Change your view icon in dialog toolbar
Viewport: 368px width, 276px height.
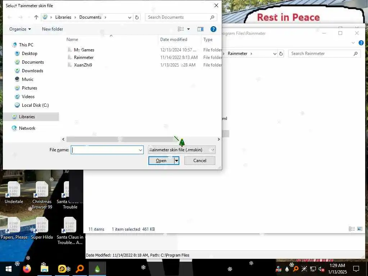point(181,29)
